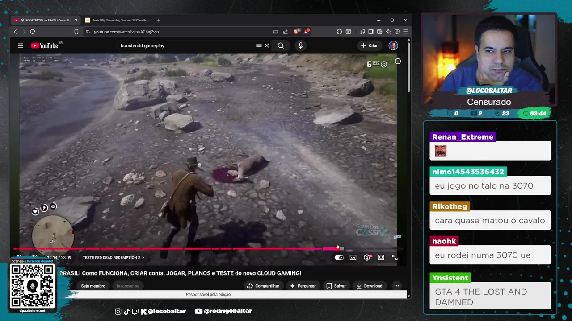This screenshot has height=321, width=572.
Task: Open the player settings gear
Action: point(367,258)
